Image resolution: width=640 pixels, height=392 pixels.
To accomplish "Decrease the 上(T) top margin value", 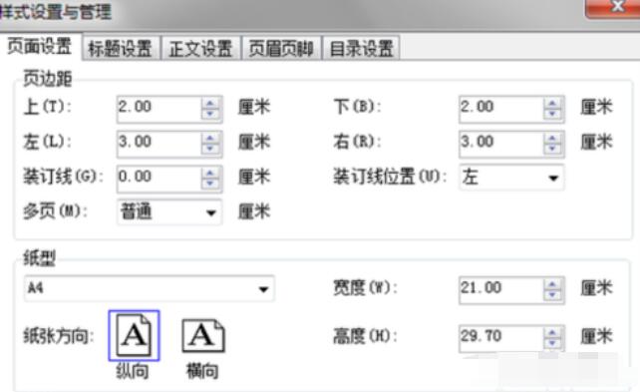I will click(210, 115).
